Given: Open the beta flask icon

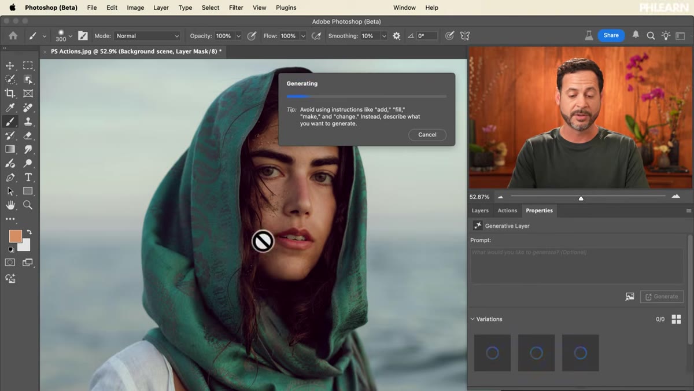Looking at the screenshot, I should (x=589, y=35).
